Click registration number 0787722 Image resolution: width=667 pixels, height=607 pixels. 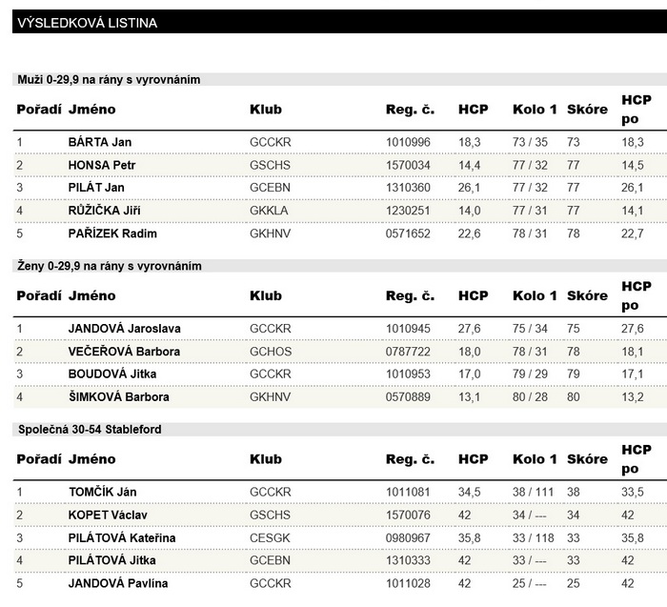tap(408, 352)
